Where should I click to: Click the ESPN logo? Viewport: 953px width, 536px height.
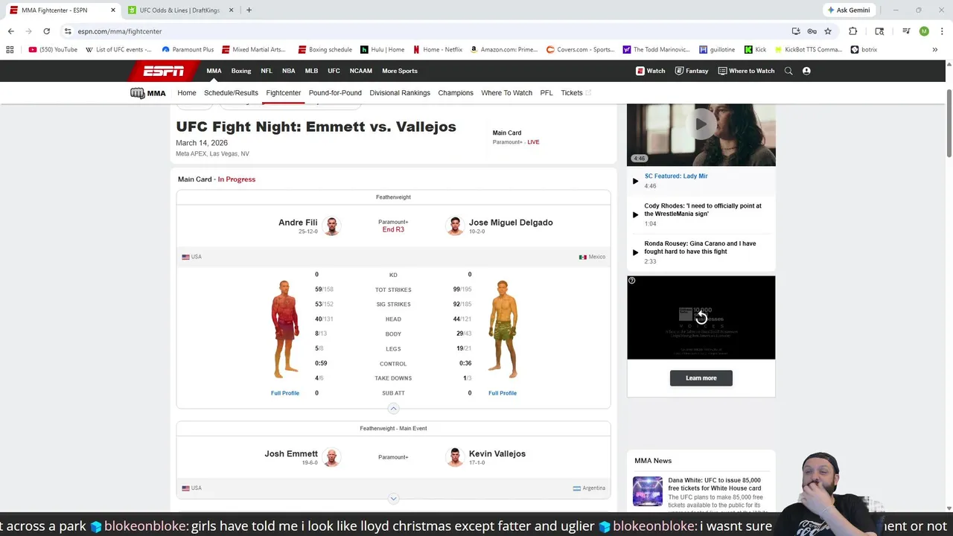(164, 71)
